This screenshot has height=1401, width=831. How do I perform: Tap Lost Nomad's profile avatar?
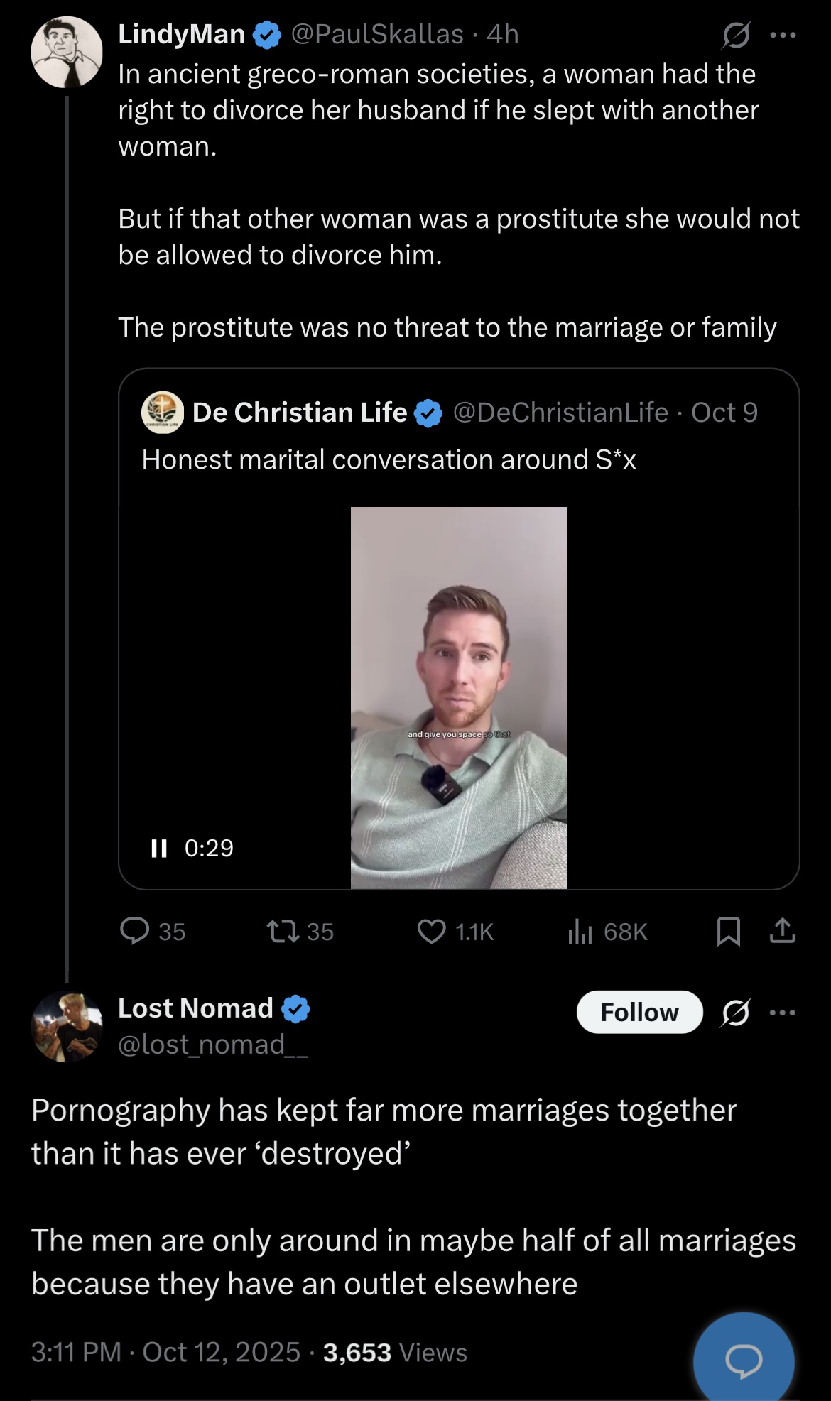pyautogui.click(x=67, y=1026)
